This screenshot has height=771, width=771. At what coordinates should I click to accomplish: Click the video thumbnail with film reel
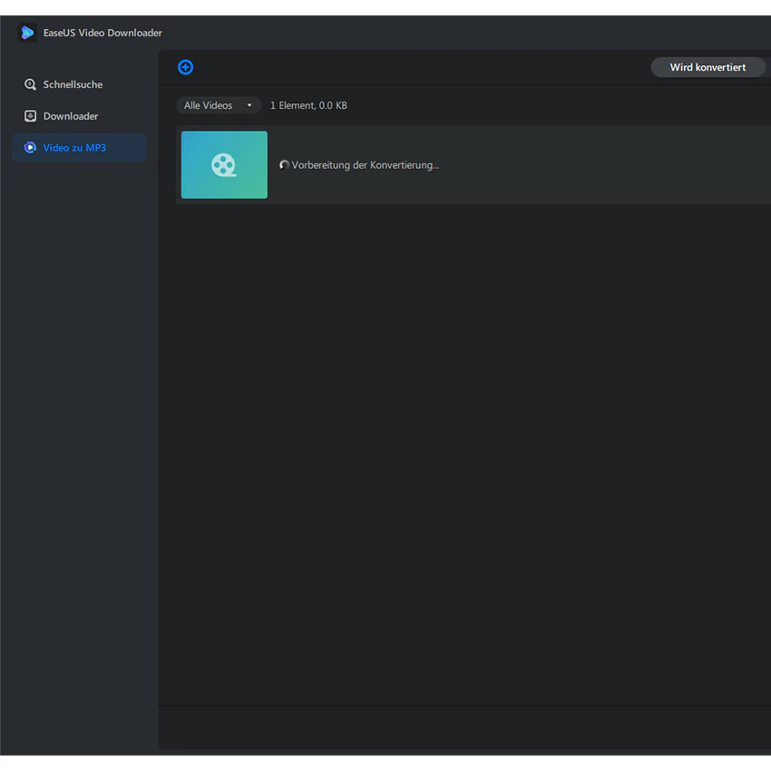[224, 165]
